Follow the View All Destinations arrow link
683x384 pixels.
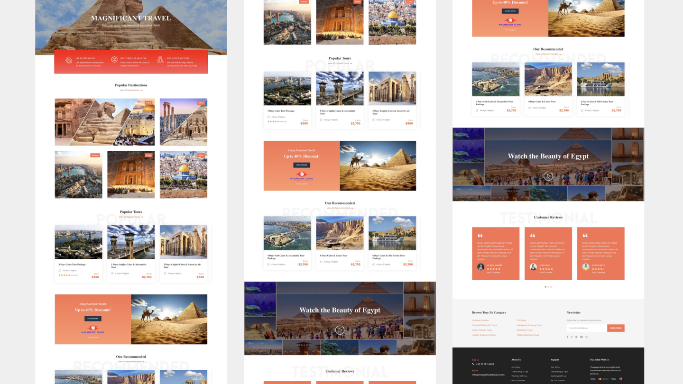pyautogui.click(x=131, y=90)
